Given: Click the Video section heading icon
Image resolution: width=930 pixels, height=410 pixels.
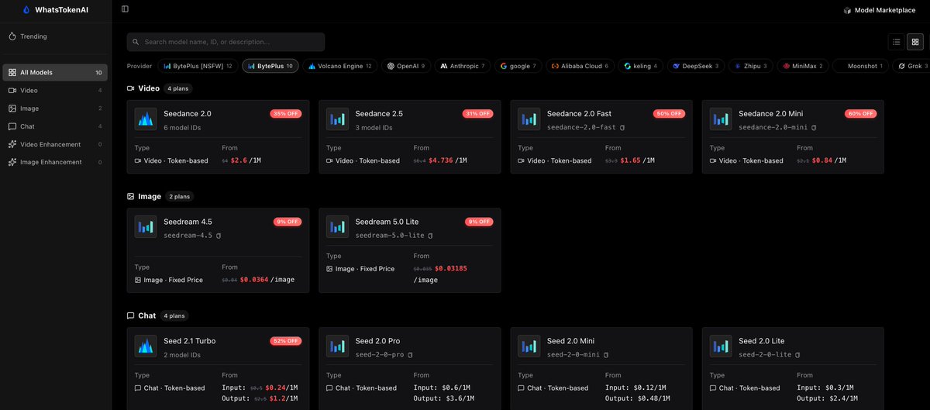Looking at the screenshot, I should (131, 88).
